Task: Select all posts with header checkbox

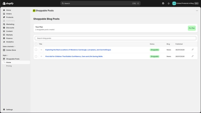Action: coord(36,44)
